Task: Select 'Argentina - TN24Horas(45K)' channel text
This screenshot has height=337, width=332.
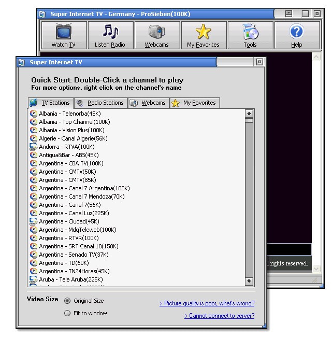Action: tap(74, 271)
